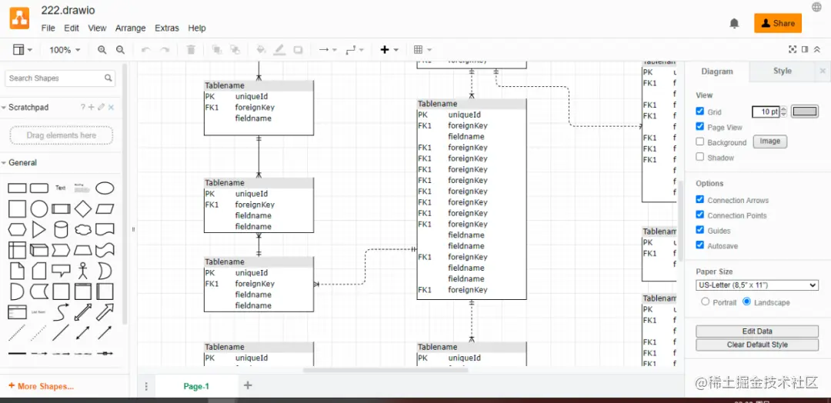
Task: Switch to the Style tab
Action: coord(783,71)
